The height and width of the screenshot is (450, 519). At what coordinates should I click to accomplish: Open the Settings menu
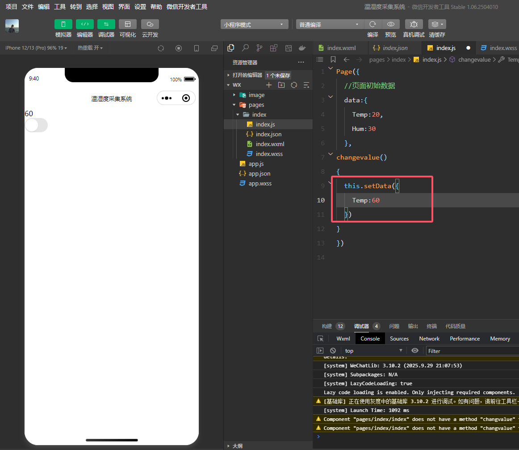click(x=140, y=7)
